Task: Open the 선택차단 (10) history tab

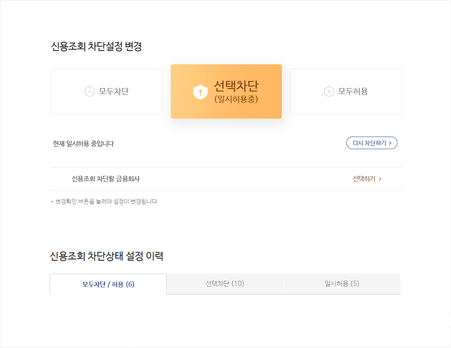Action: tap(225, 284)
